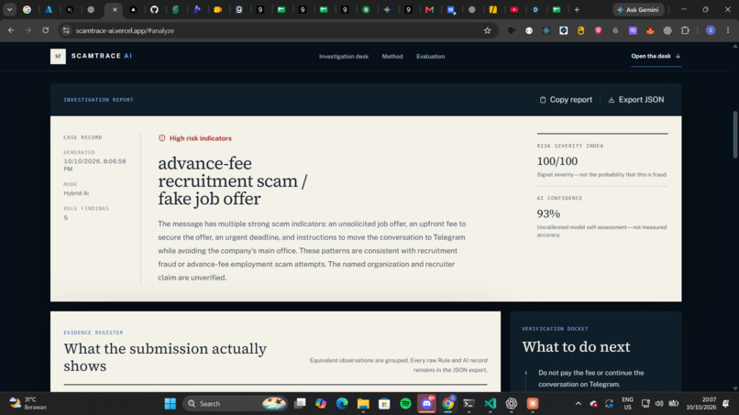
Task: Open a new browser tab
Action: click(577, 9)
